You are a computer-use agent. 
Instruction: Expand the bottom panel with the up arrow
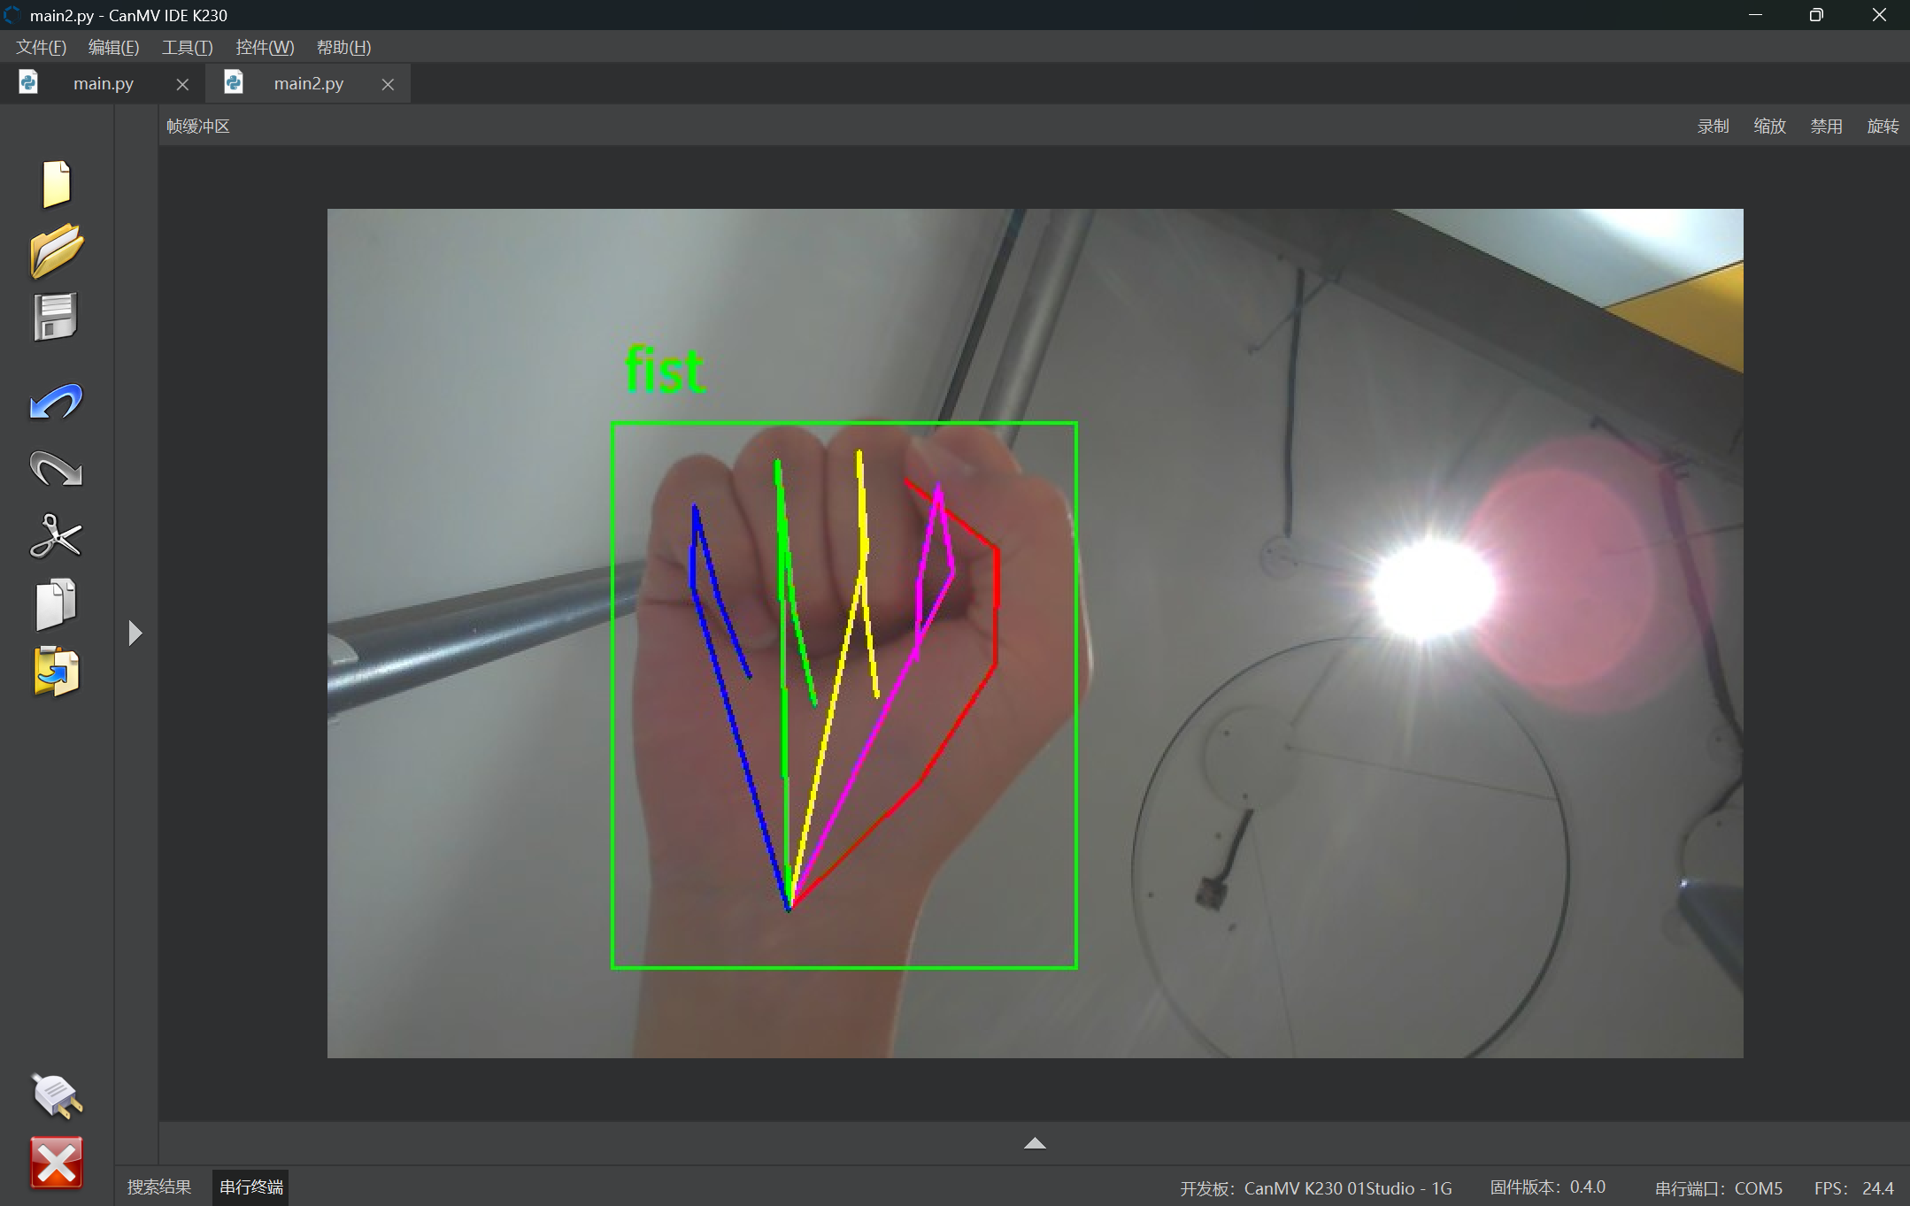point(1035,1143)
